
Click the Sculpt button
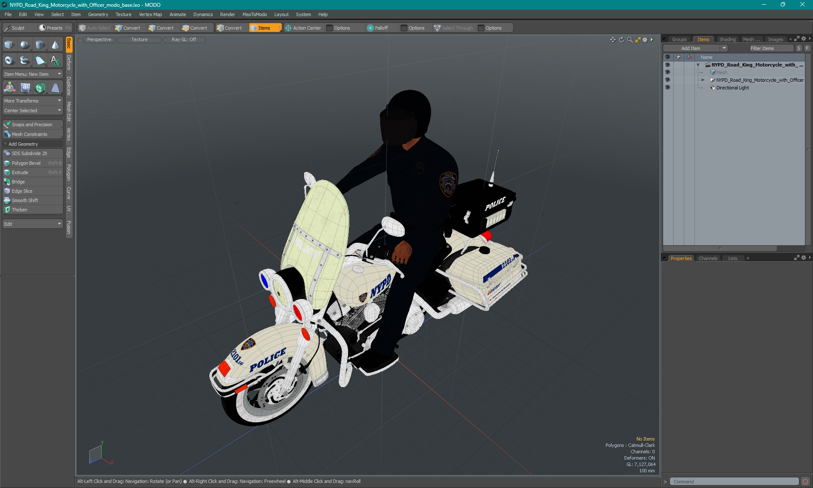[19, 28]
